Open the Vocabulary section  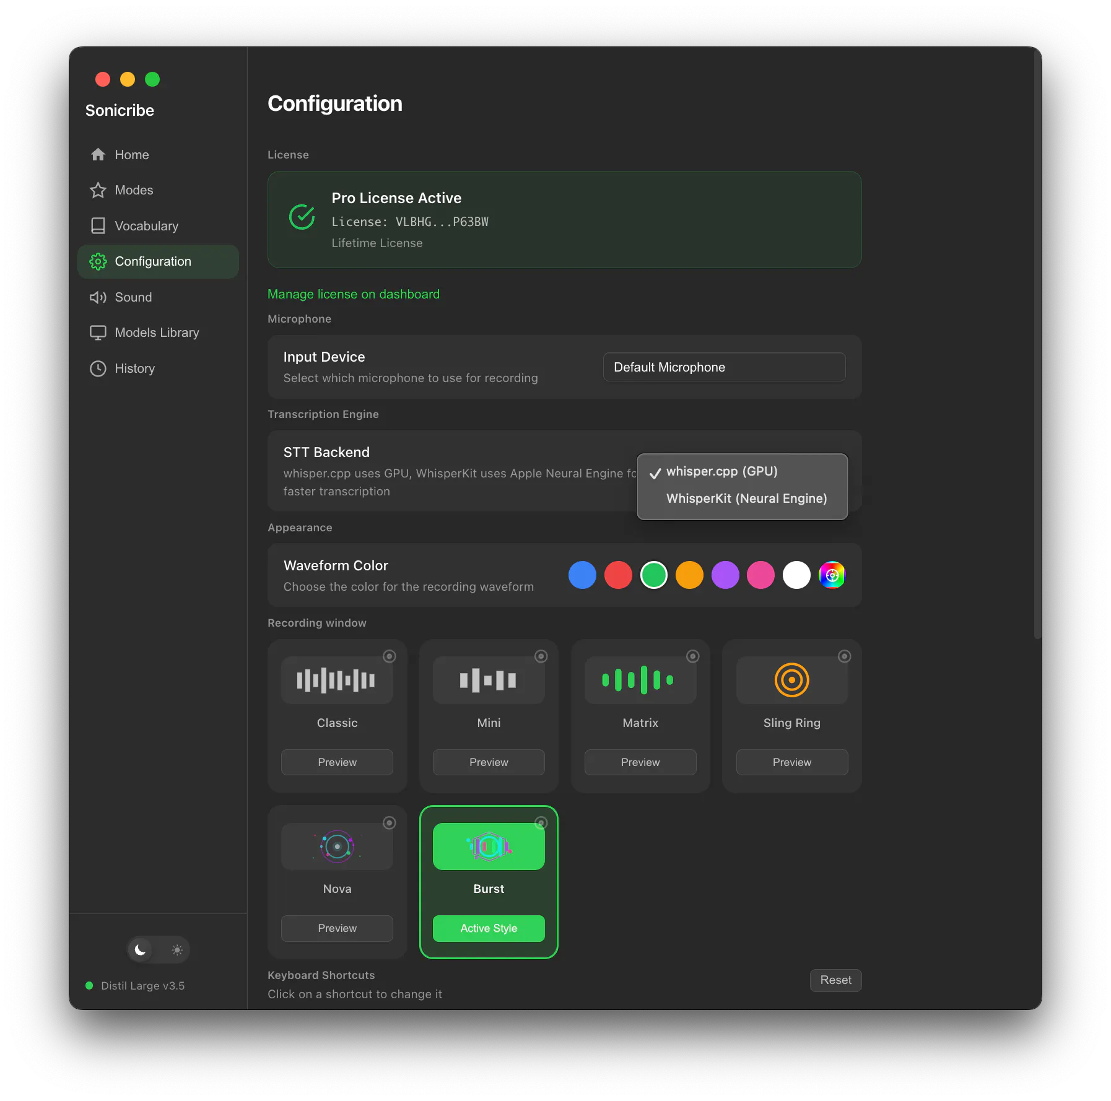click(x=158, y=226)
